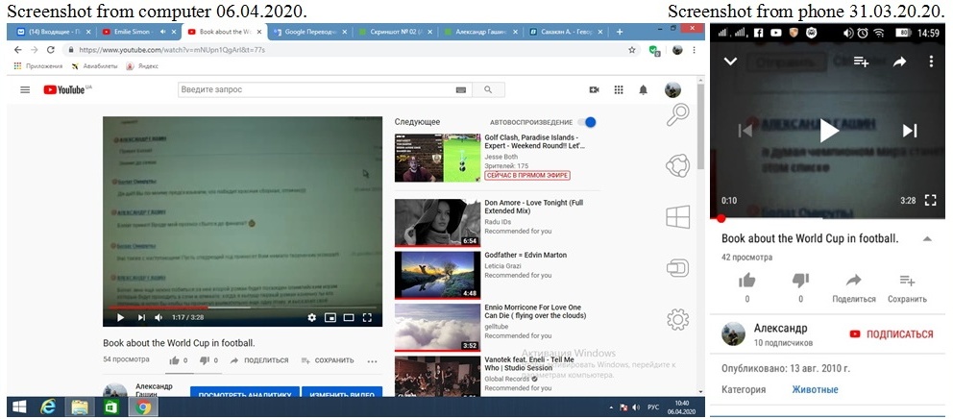Open the Авиабилеты bookmark

pos(93,65)
